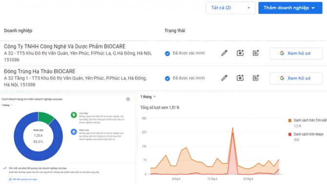This screenshot has width=327, height=184.
Task: Click the green Trực tiếp donut segment
Action: [45, 118]
